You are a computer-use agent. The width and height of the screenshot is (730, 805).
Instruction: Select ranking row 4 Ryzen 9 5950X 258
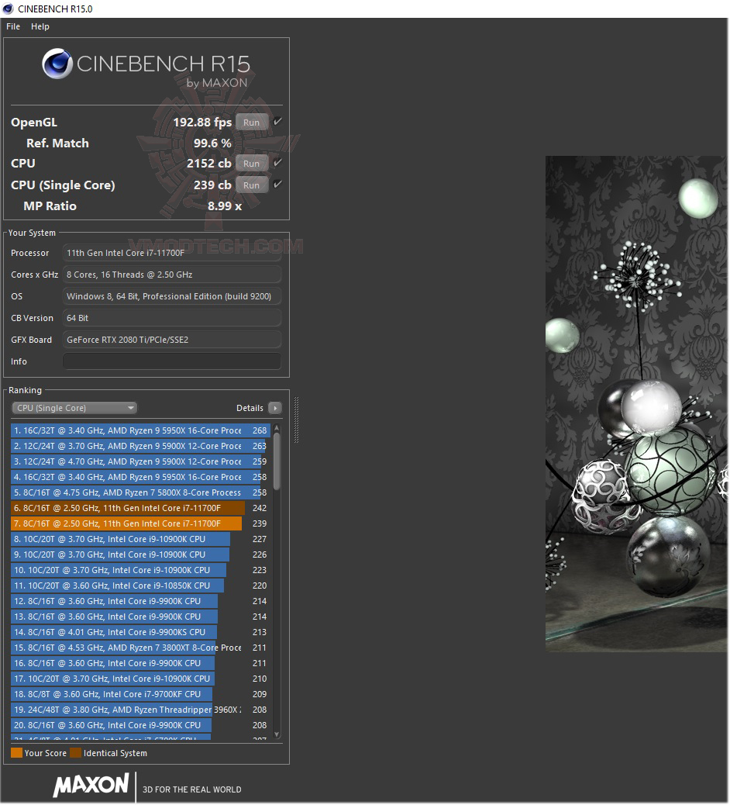pos(140,477)
